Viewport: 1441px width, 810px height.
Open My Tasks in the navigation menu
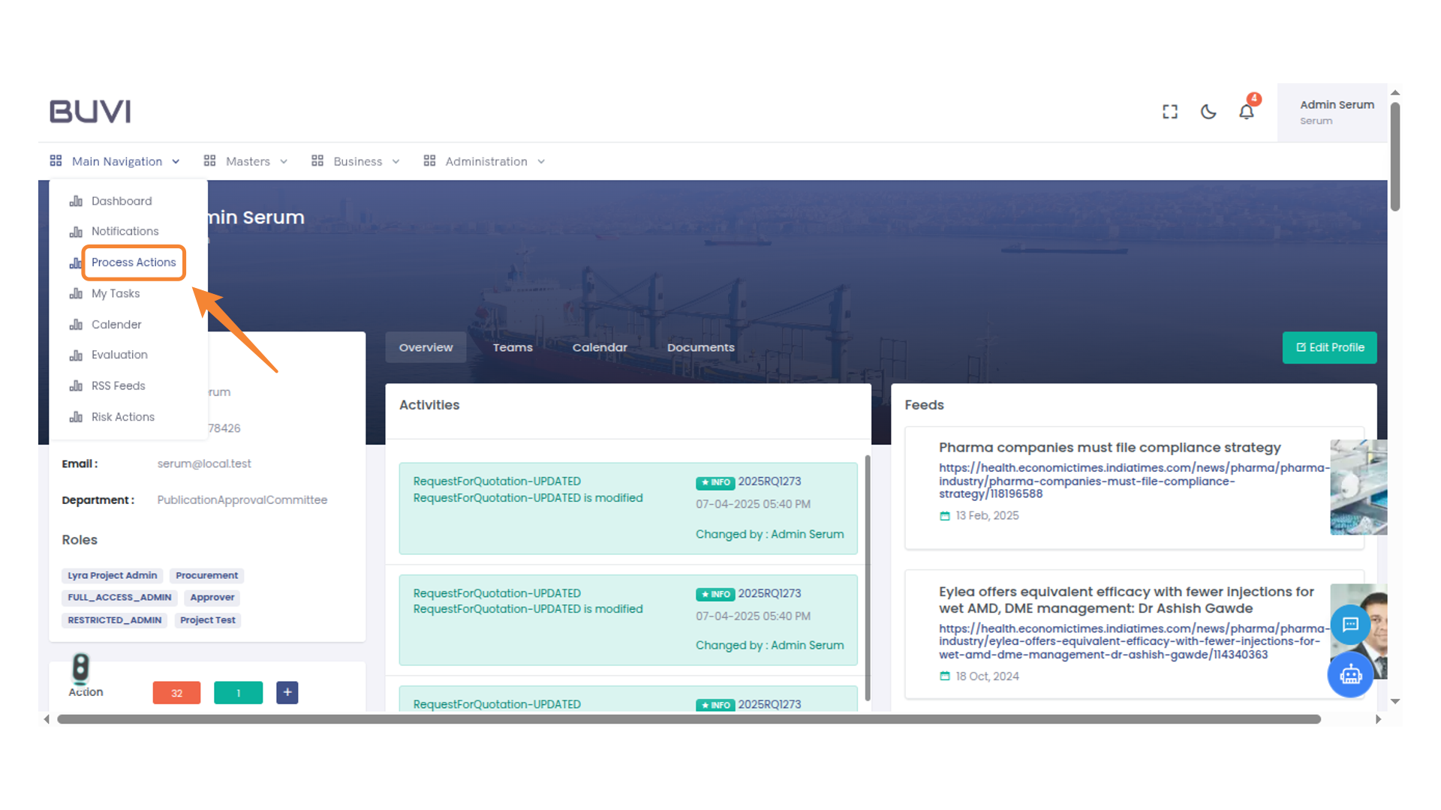[x=115, y=293]
